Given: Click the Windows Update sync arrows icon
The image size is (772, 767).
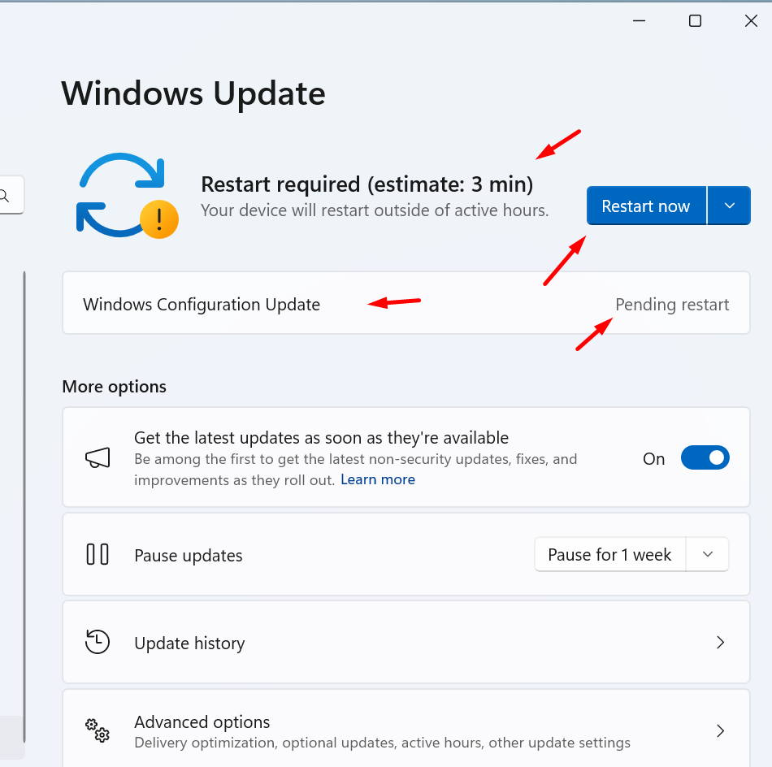Looking at the screenshot, I should 124,191.
